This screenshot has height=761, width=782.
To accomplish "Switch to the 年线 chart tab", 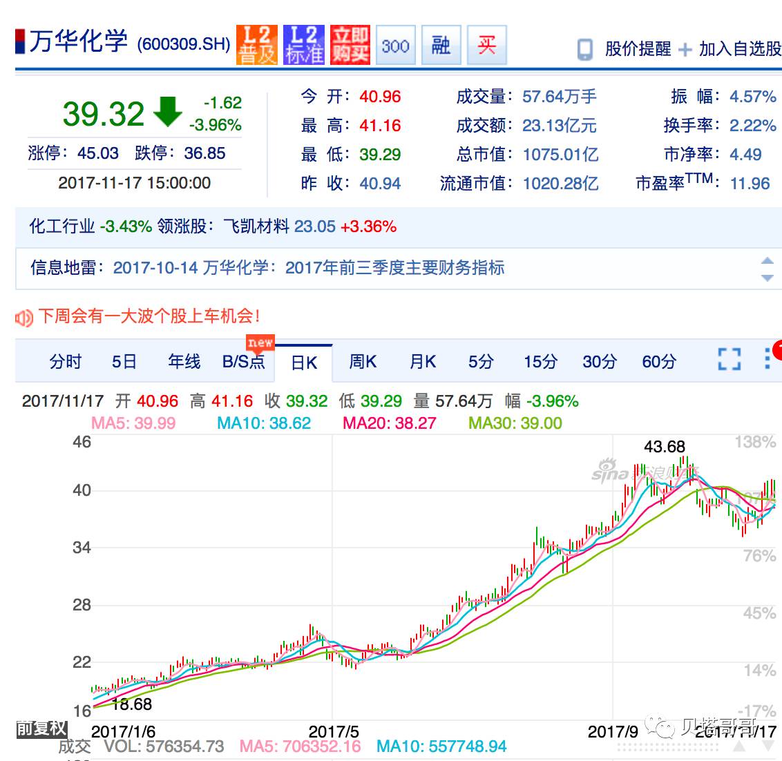I will (184, 362).
